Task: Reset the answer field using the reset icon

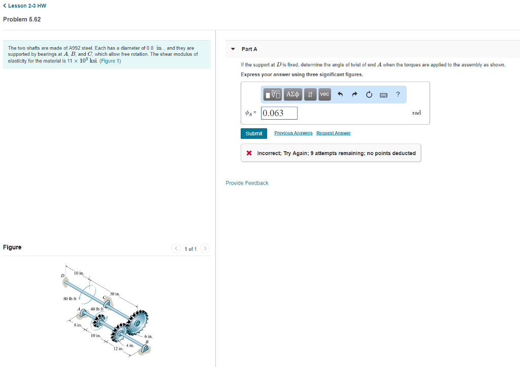Action: (x=369, y=94)
